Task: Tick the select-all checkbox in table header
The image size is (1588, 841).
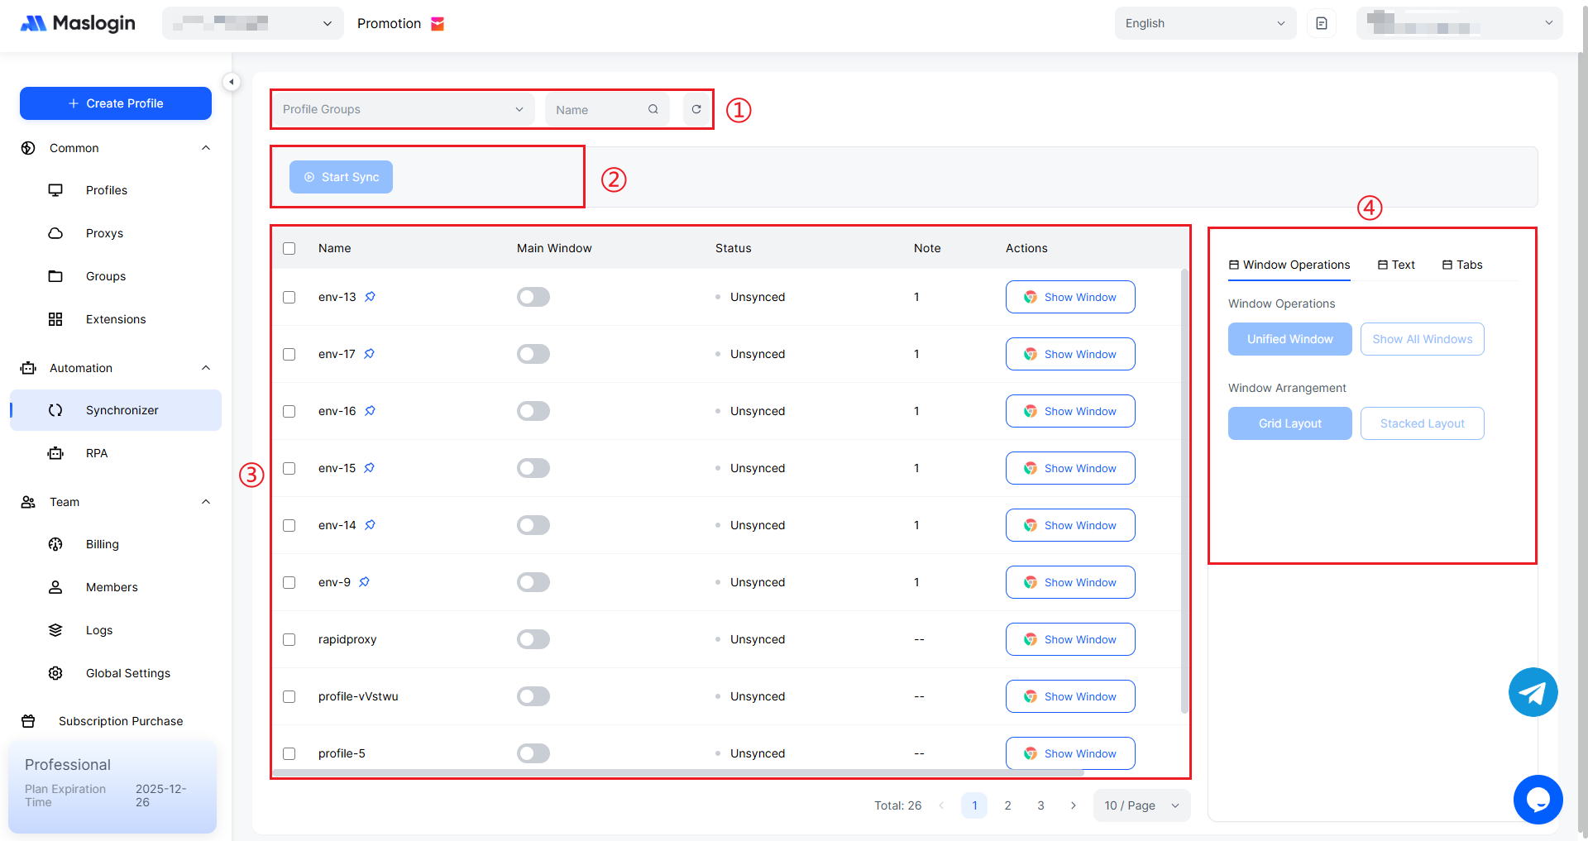Action: pyautogui.click(x=289, y=248)
